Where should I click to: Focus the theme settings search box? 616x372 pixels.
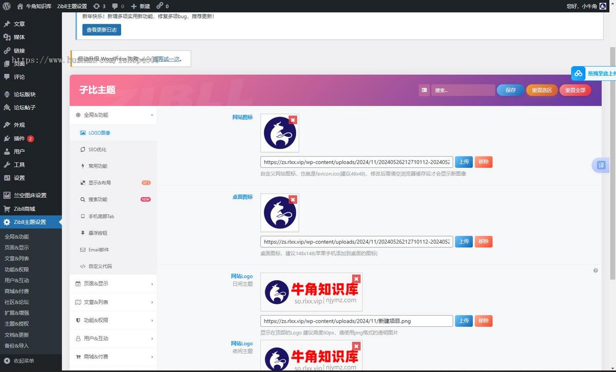pos(463,90)
